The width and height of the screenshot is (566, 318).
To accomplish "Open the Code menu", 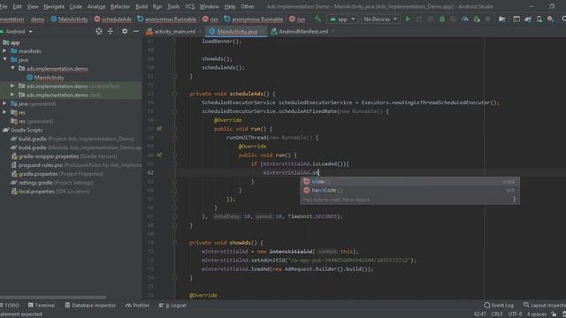I will pyautogui.click(x=75, y=6).
